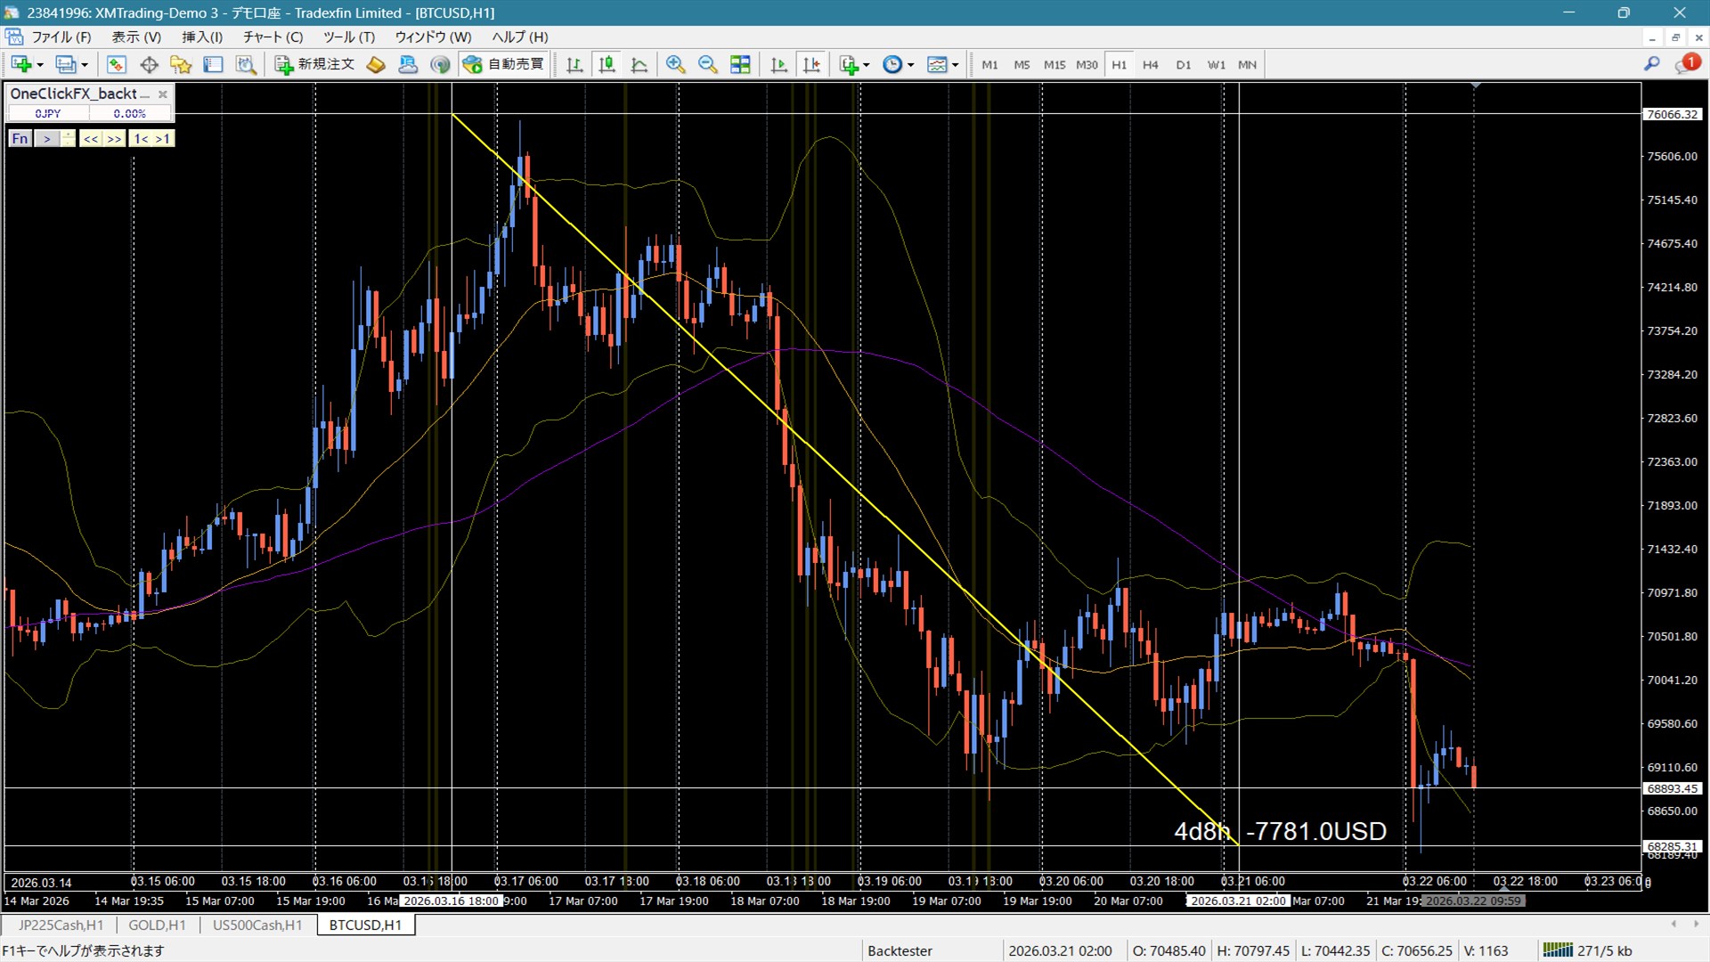Viewport: 1710px width, 962px height.
Task: Toggle the 自動売買 auto trading button
Action: pos(504,64)
